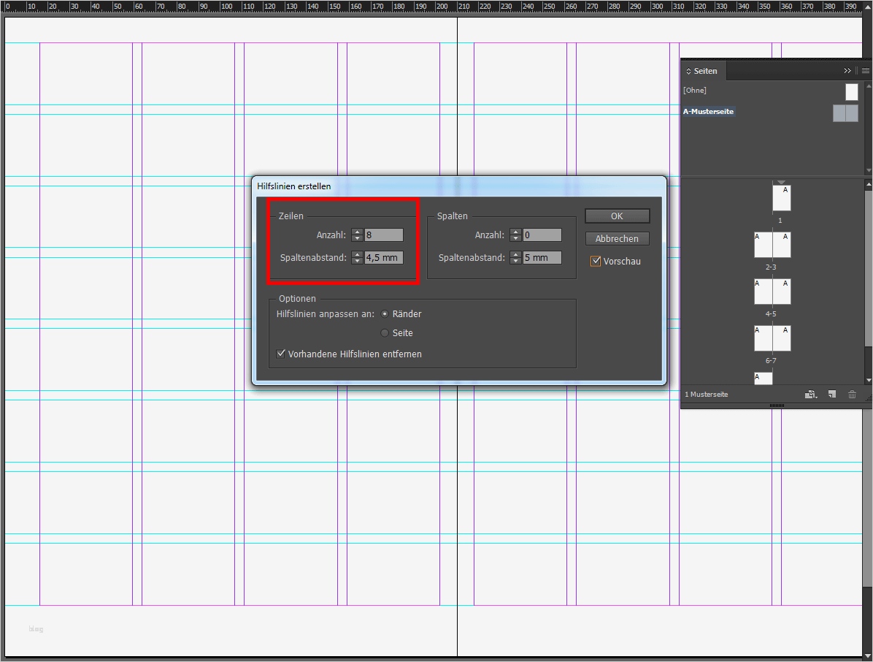
Task: Select the [Ohne] master page icon
Action: click(851, 91)
